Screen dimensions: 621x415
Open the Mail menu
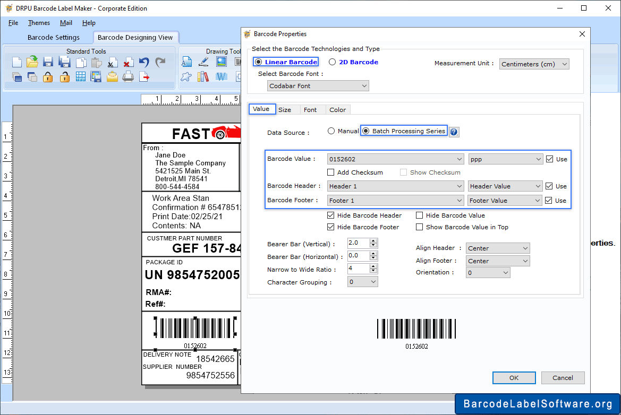pos(66,23)
